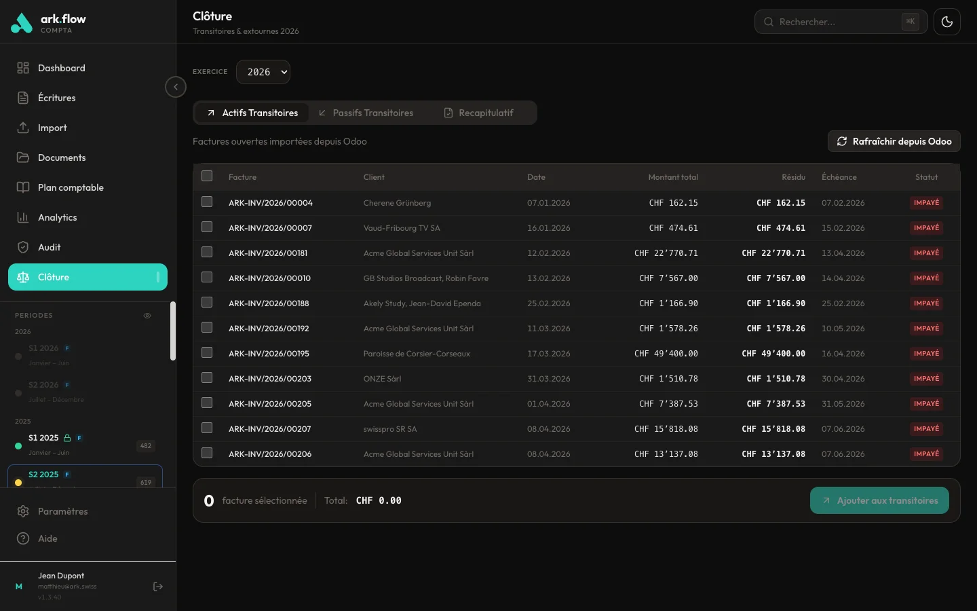Image resolution: width=977 pixels, height=611 pixels.
Task: Toggle visibility of the Periodes list
Action: (147, 316)
